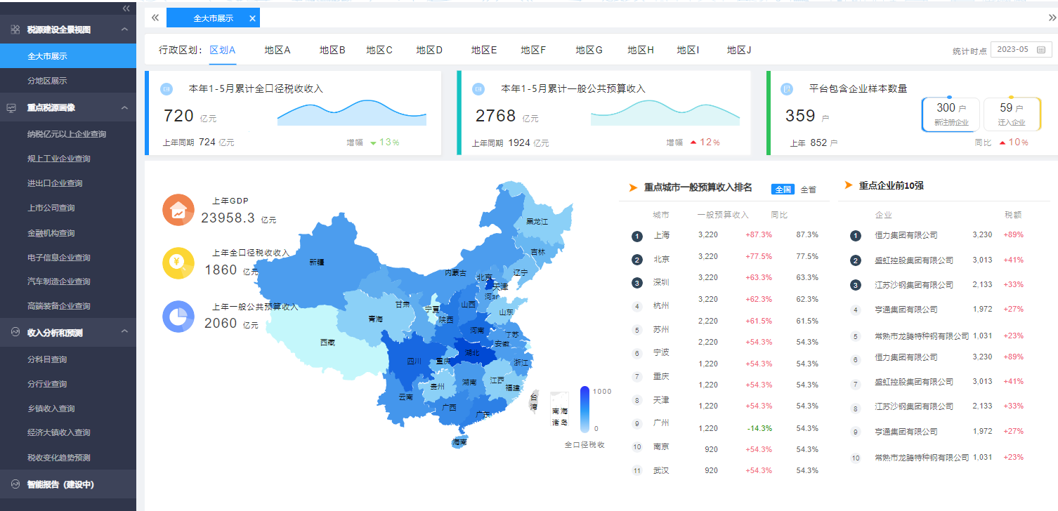Click the map legend color gradient bar
Image resolution: width=1058 pixels, height=511 pixels.
(584, 409)
